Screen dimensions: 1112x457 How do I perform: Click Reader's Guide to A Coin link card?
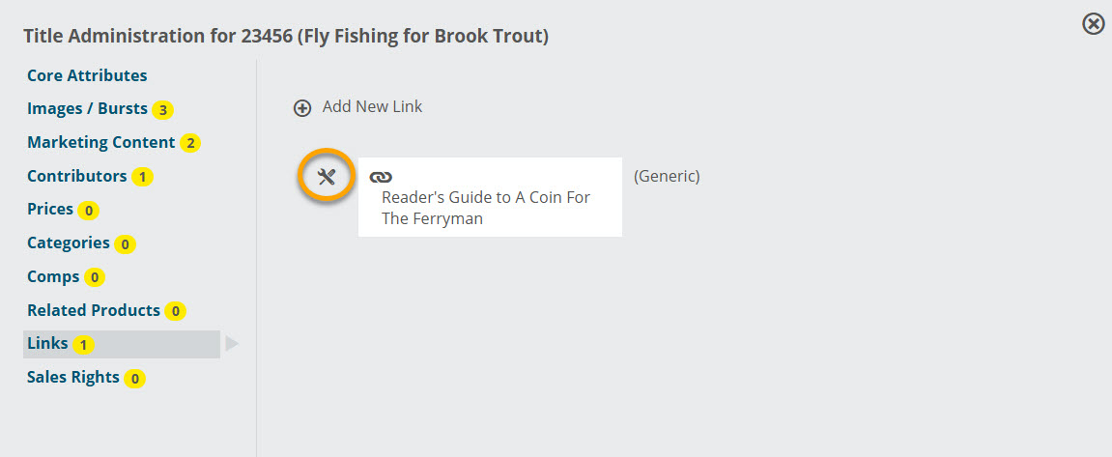tap(490, 196)
